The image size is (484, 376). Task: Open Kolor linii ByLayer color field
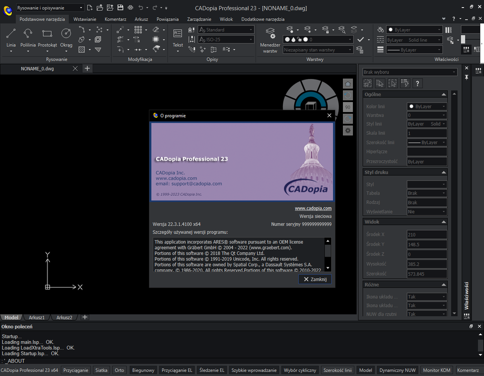427,107
